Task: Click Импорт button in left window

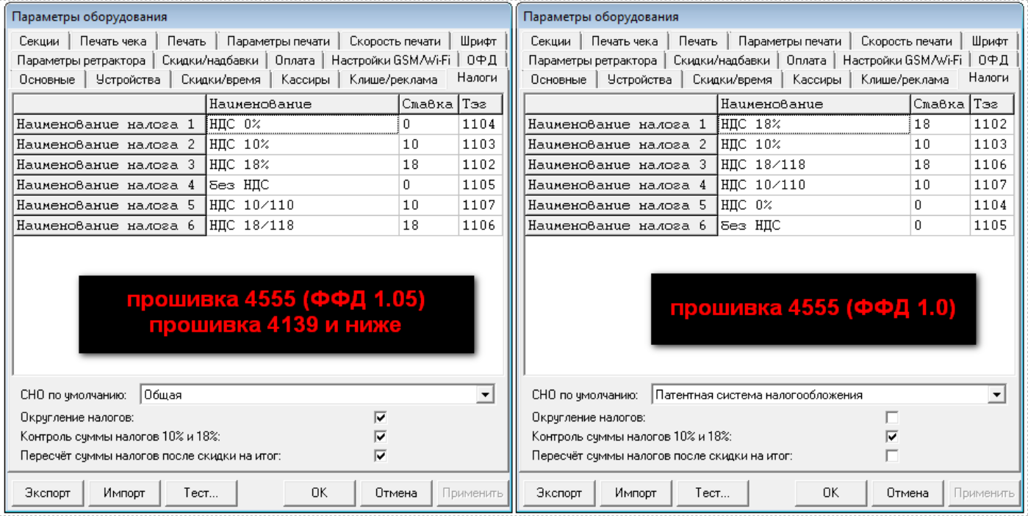Action: [123, 493]
